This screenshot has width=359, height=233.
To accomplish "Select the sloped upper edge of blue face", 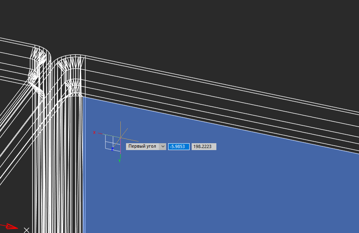I will (219, 124).
